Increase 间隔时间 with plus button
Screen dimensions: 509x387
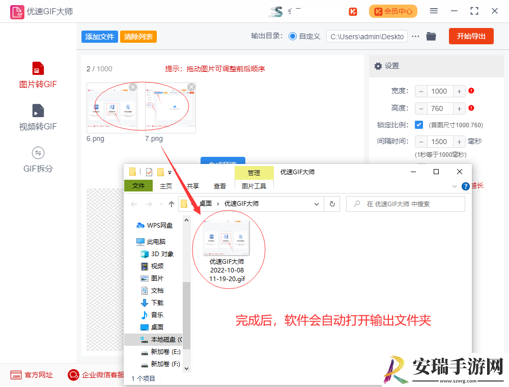pyautogui.click(x=459, y=142)
